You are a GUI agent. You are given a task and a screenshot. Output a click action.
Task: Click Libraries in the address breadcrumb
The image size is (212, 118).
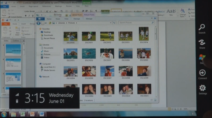[61, 23]
